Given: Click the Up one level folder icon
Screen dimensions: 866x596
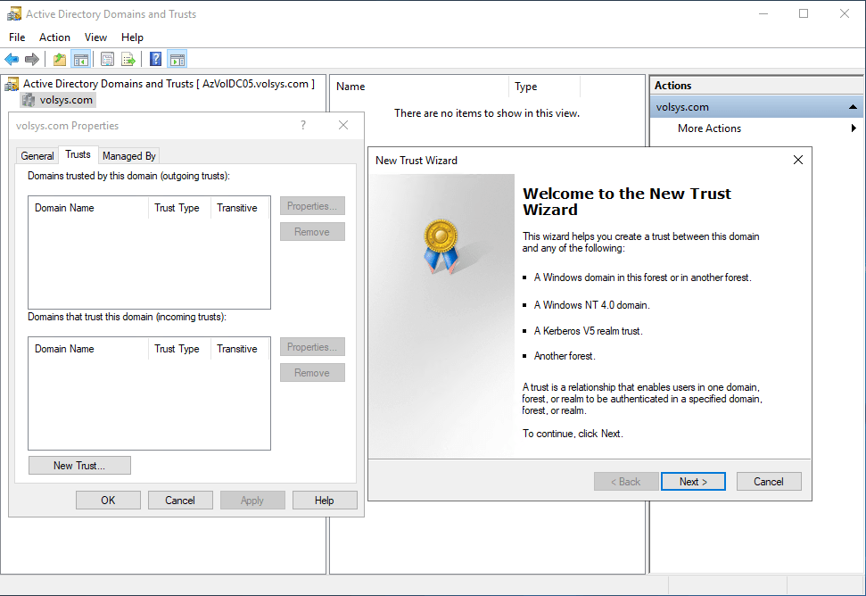Looking at the screenshot, I should point(60,60).
